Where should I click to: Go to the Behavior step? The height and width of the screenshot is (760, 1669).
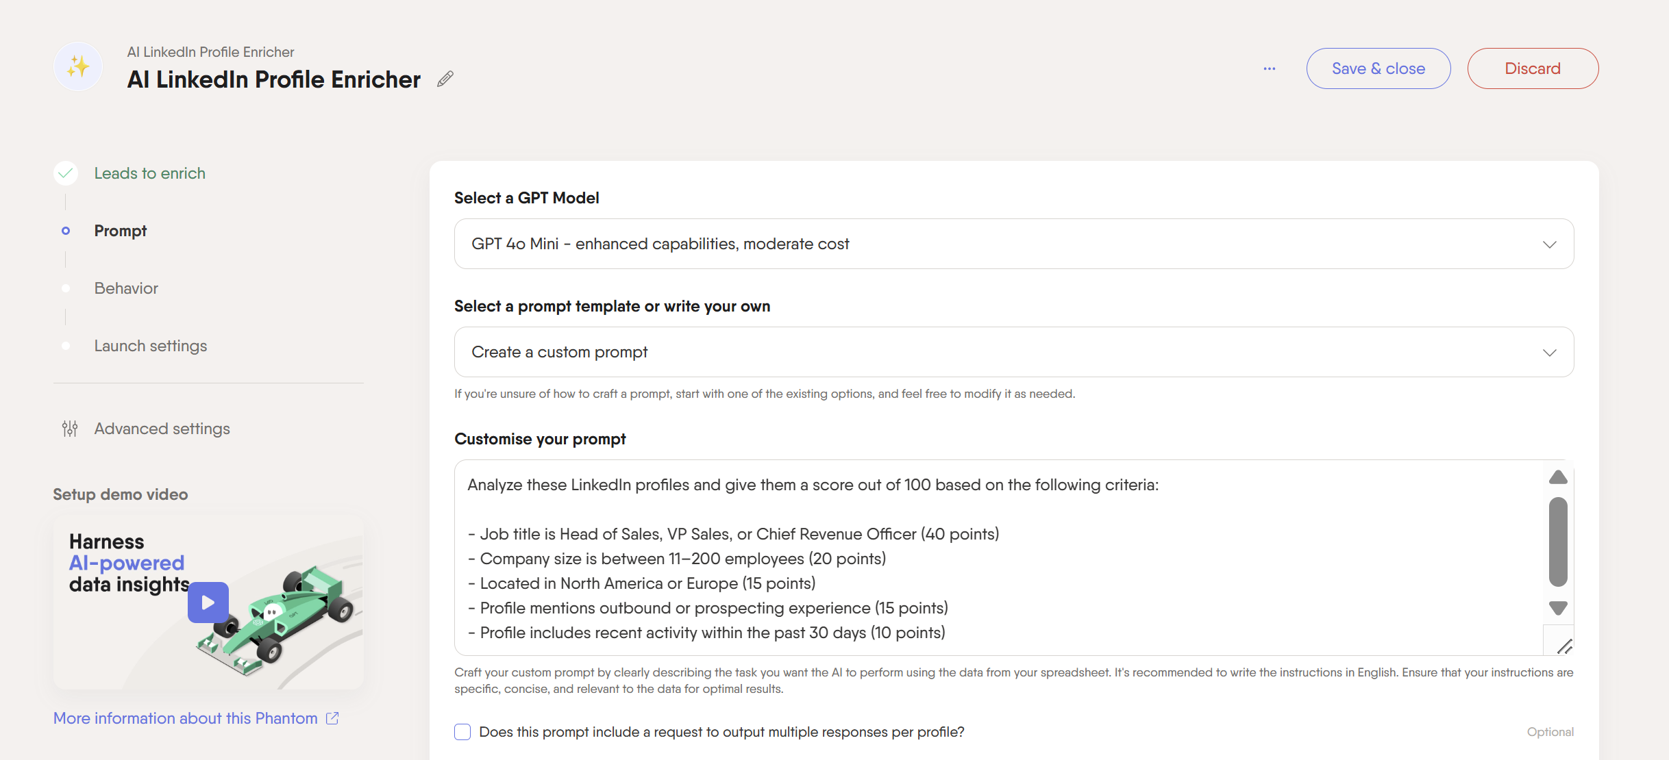(x=126, y=288)
